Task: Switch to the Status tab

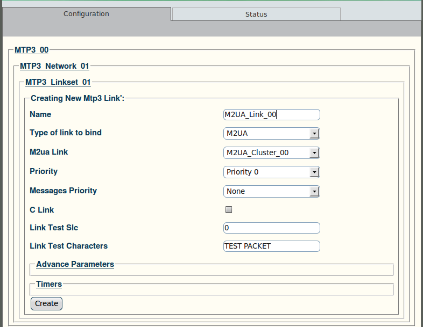Action: 256,14
